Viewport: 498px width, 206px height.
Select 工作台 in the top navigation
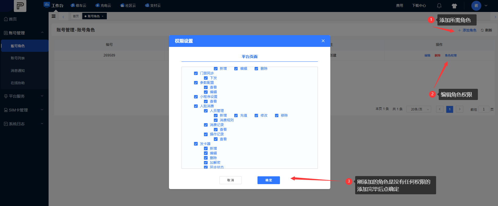pyautogui.click(x=54, y=5)
